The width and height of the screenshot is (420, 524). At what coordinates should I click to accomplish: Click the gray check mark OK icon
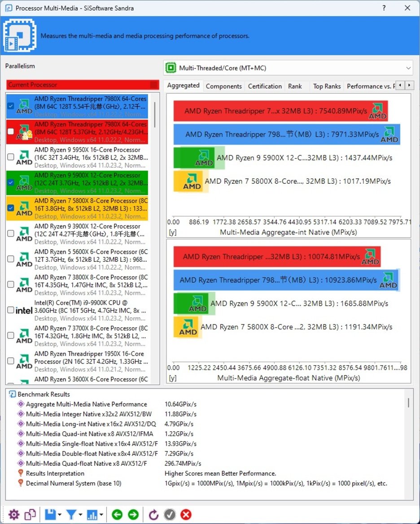pos(170,514)
